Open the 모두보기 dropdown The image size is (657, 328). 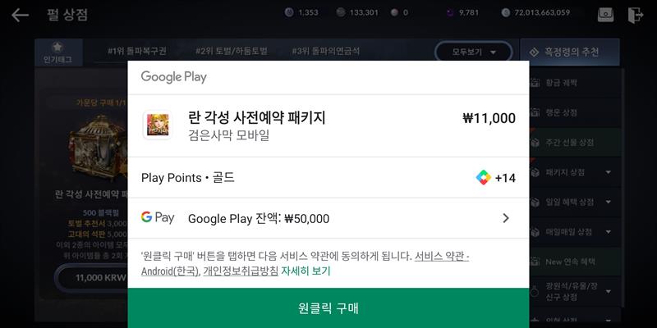click(474, 52)
